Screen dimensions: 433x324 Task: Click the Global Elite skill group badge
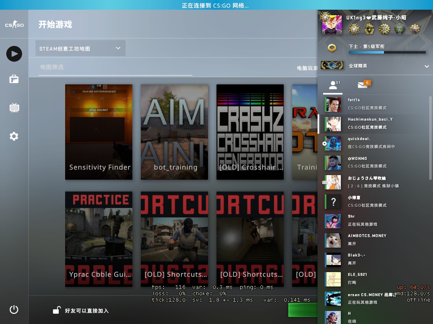tap(332, 65)
